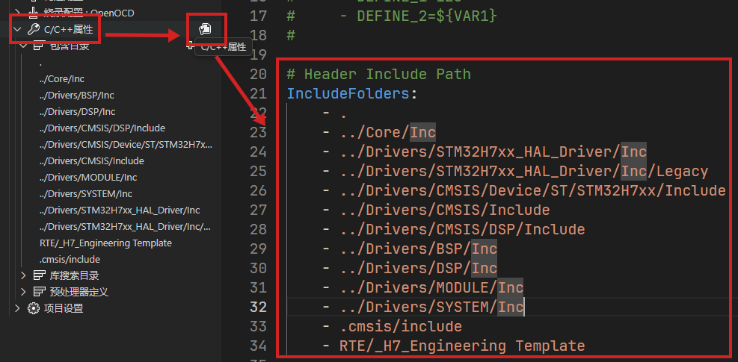The width and height of the screenshot is (738, 362).
Task: Click line number 32 in the gutter
Action: (258, 307)
